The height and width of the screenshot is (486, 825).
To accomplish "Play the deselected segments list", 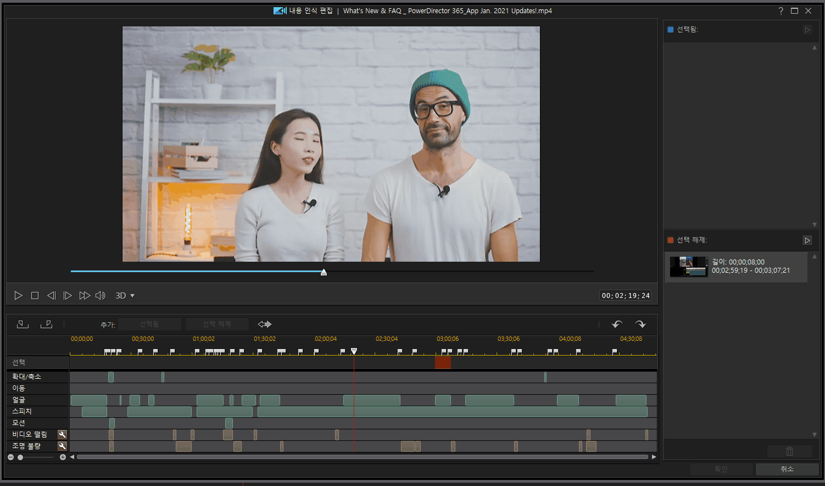I will click(x=807, y=240).
